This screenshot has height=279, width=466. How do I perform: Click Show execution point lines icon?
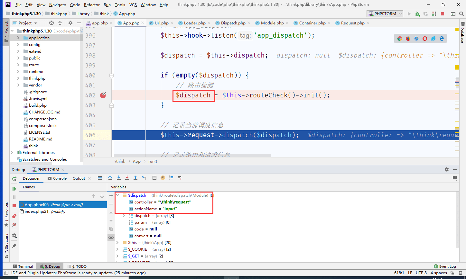tap(100, 178)
